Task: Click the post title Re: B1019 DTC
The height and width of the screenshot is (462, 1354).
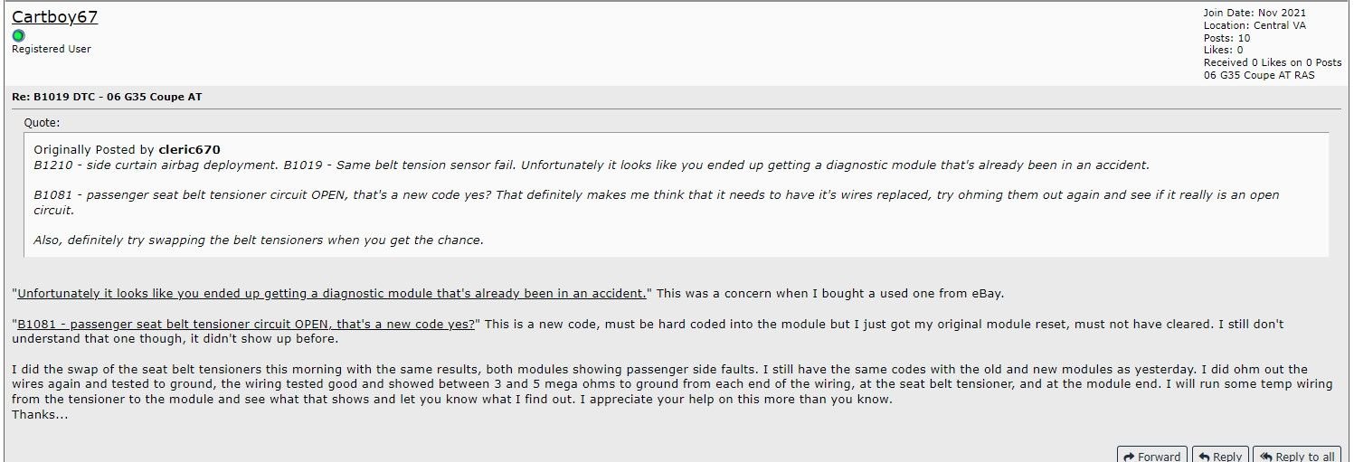Action: (106, 97)
